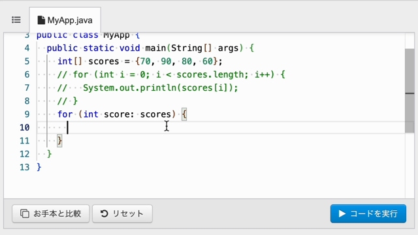Click the reset circular arrow icon
418x235 pixels.
tap(104, 213)
